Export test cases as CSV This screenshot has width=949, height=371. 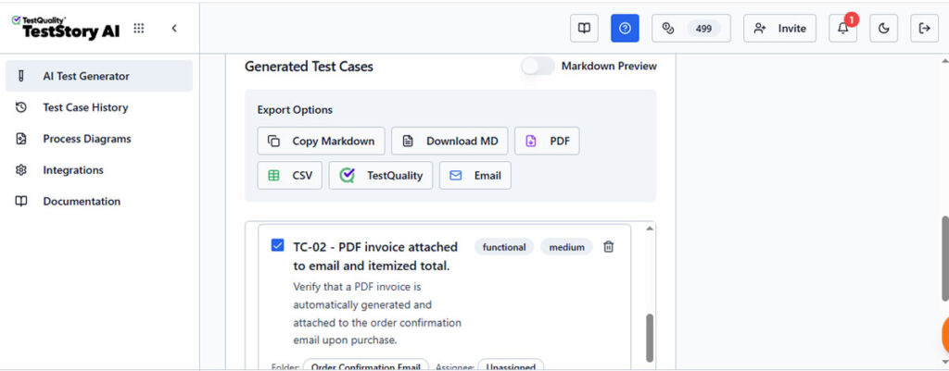pos(290,176)
